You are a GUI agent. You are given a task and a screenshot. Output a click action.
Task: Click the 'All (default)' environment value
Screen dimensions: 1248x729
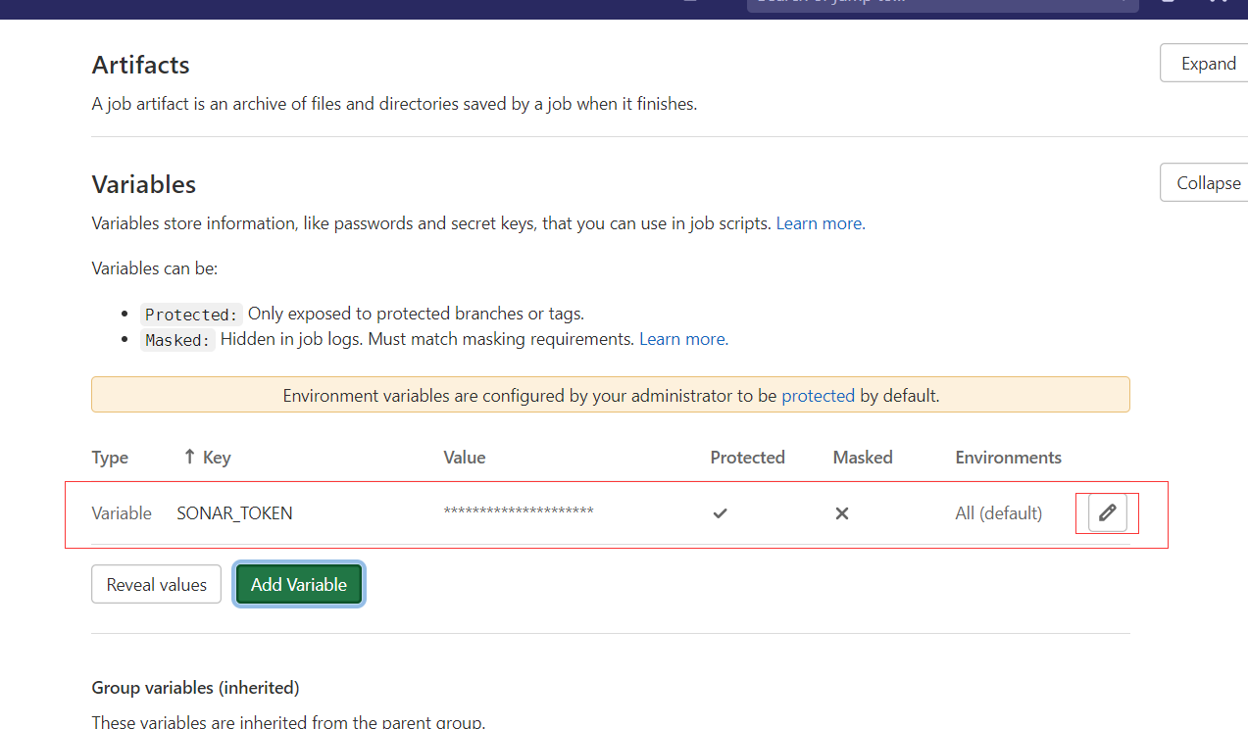[x=998, y=513]
